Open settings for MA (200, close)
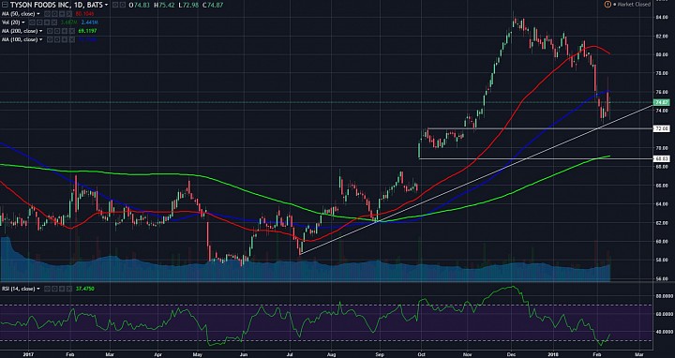The width and height of the screenshot is (675, 358). click(57, 31)
